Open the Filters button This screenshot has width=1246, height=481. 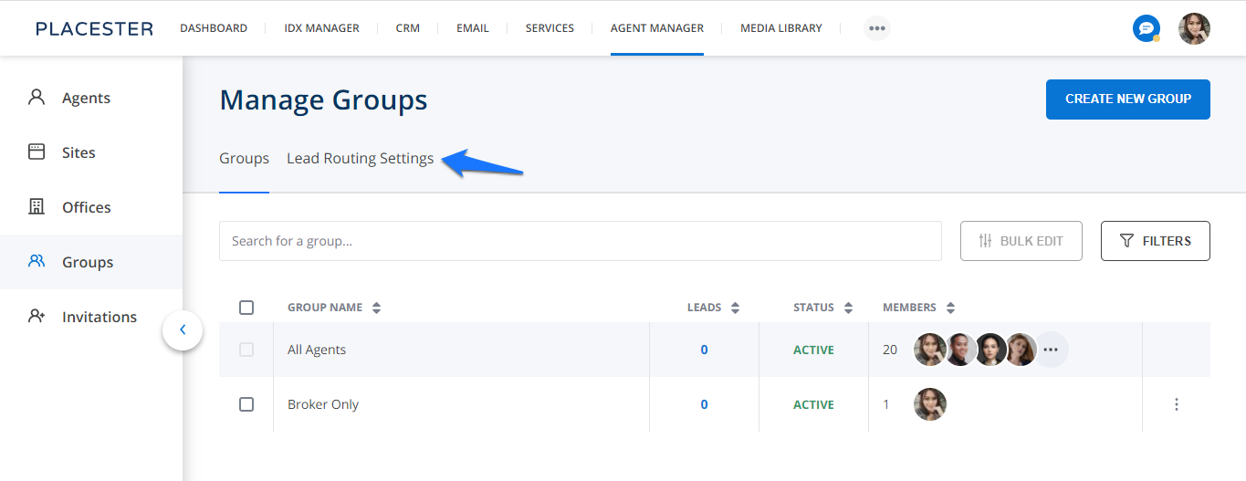tap(1155, 241)
